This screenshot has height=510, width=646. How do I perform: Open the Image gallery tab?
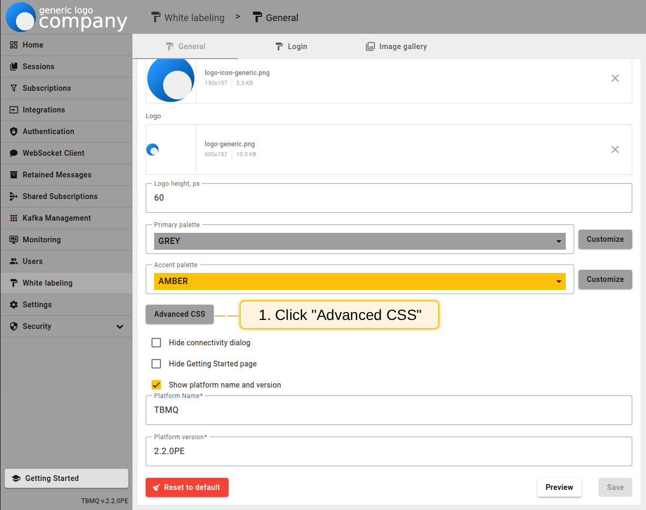[x=396, y=46]
